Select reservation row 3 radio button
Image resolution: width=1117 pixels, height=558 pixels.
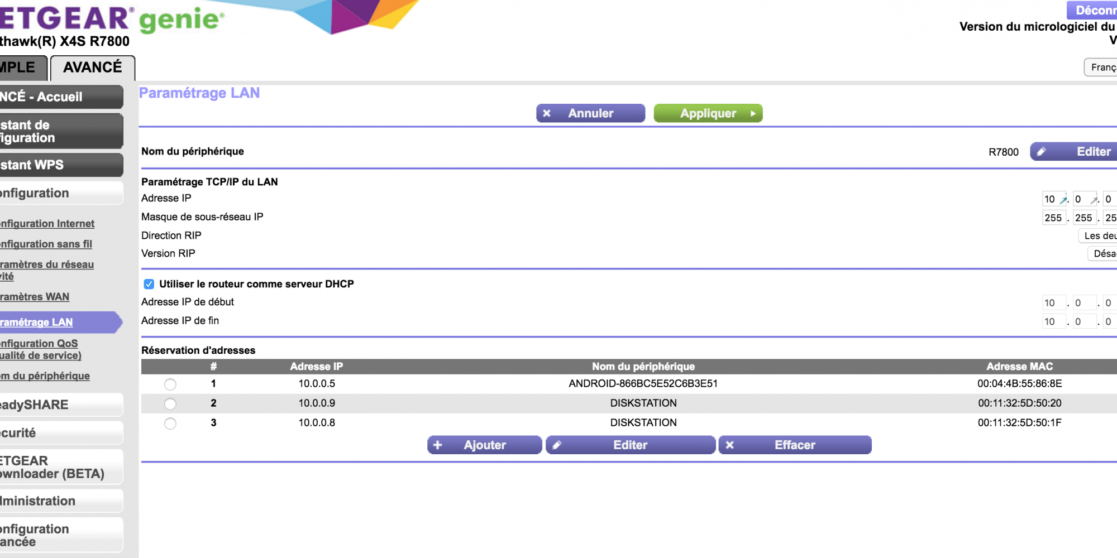tap(170, 424)
